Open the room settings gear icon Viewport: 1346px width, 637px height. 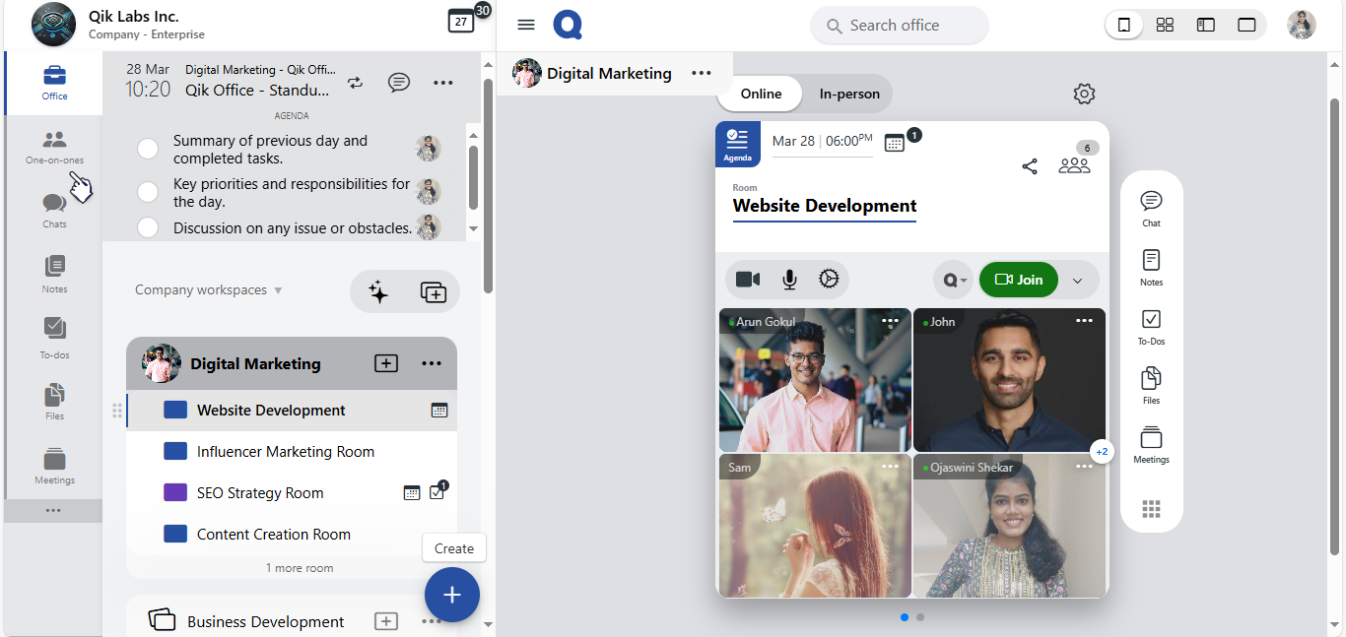[x=1084, y=95]
